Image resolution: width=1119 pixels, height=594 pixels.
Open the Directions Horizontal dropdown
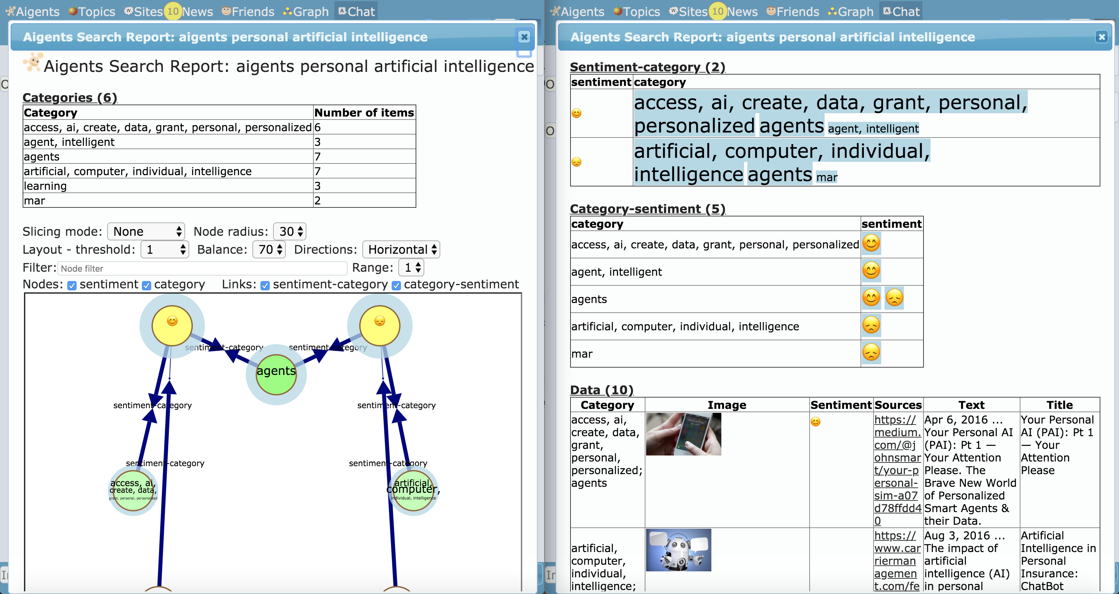point(401,250)
